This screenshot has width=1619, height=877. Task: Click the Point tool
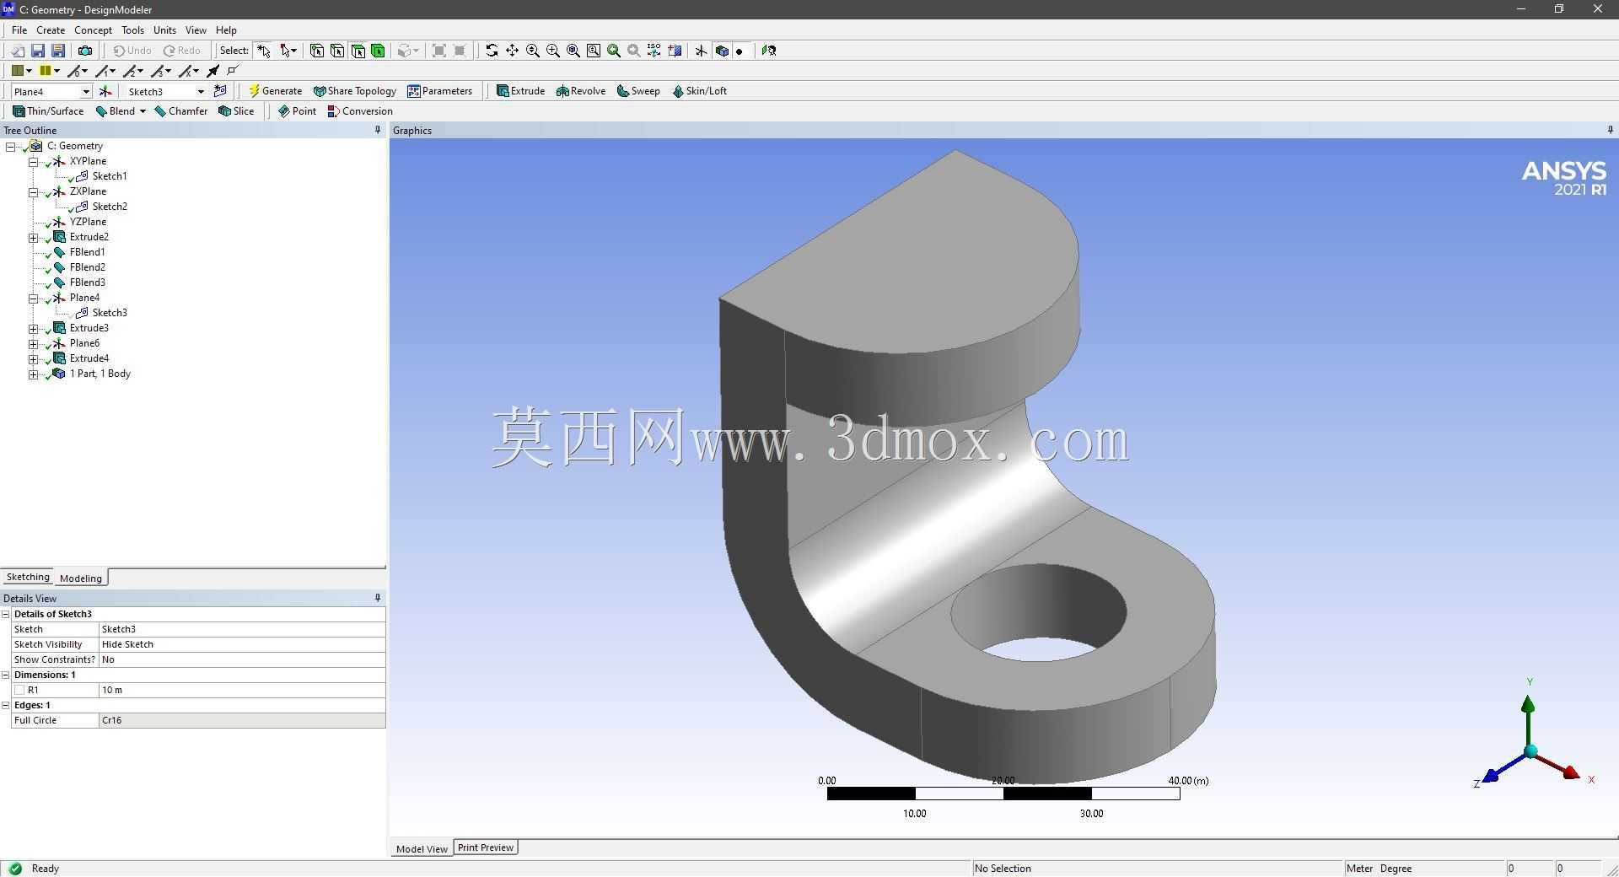point(297,111)
